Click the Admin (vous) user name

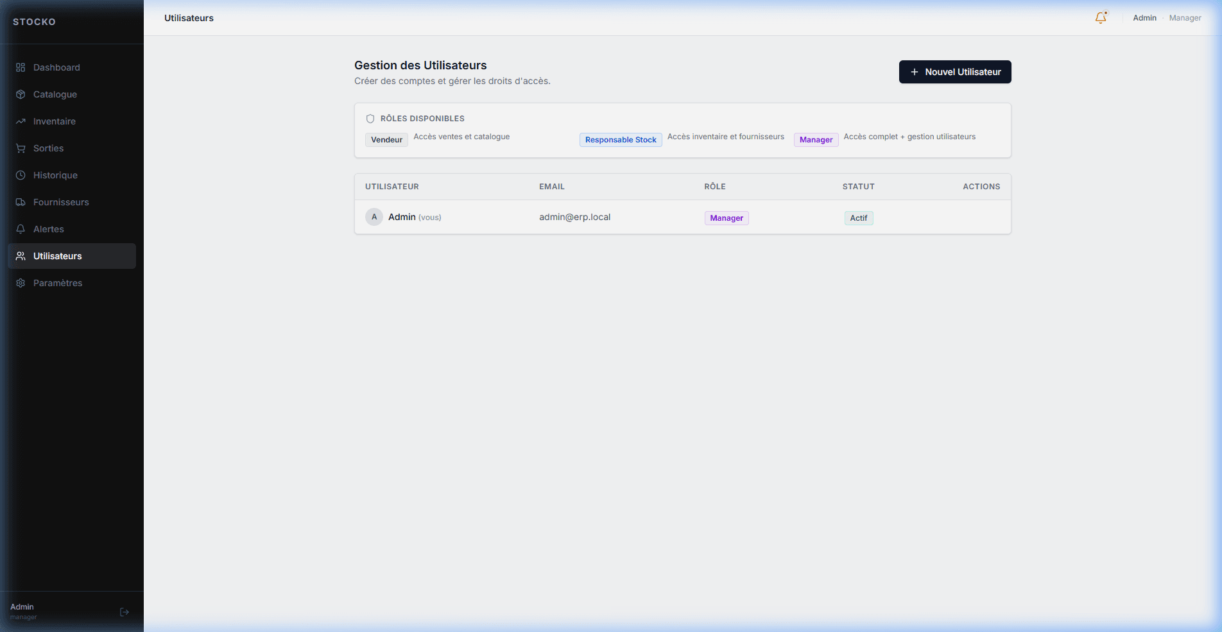click(x=415, y=217)
